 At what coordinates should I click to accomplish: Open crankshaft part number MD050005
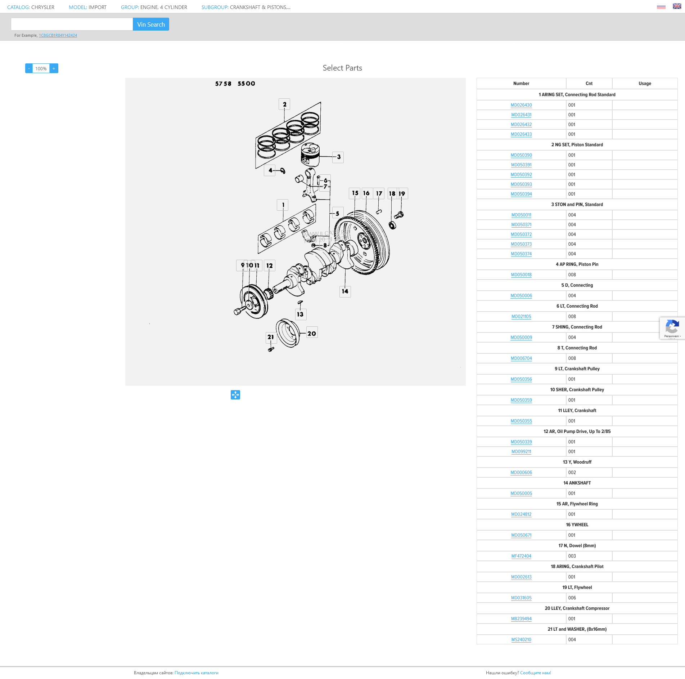pyautogui.click(x=521, y=493)
